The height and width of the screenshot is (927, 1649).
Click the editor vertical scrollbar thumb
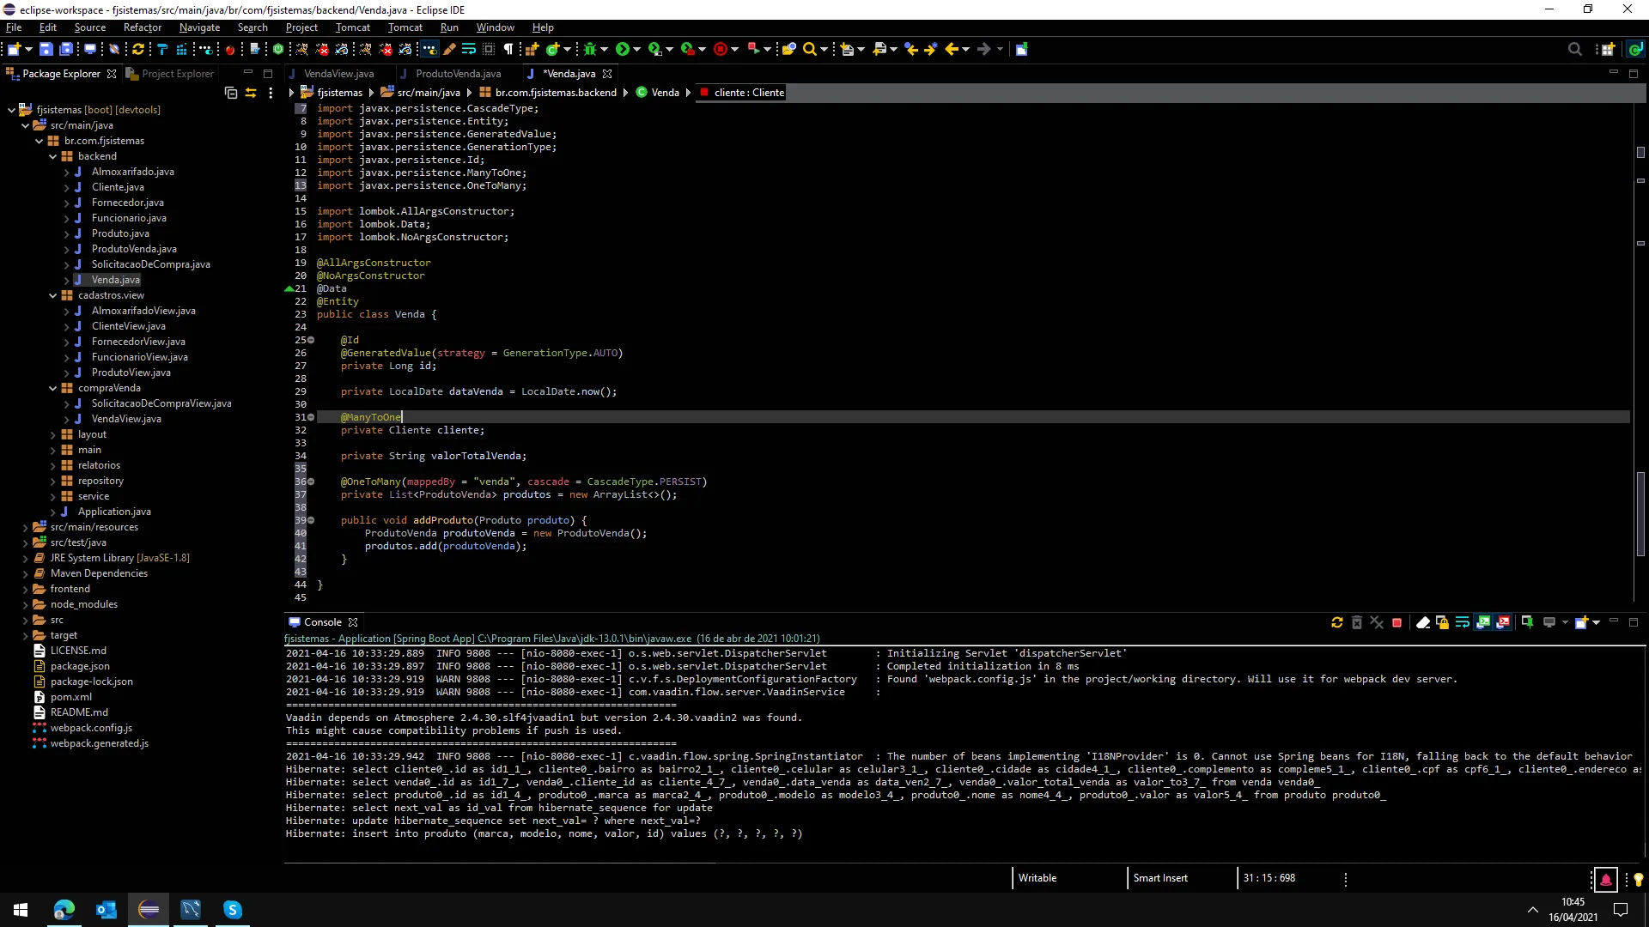coord(1640,513)
